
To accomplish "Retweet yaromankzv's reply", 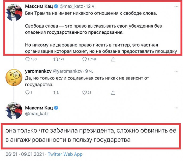I will pos(55,93).
